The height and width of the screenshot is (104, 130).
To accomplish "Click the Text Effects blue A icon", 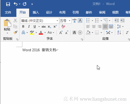I will [x=23, y=32].
